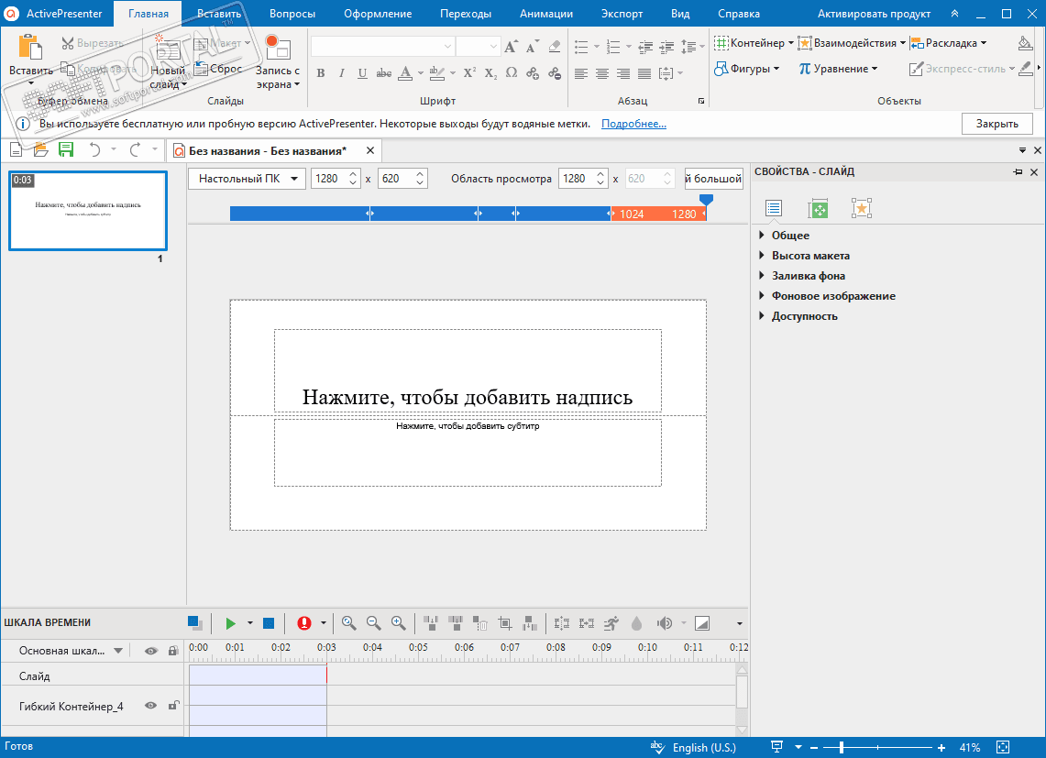The height and width of the screenshot is (758, 1046).
Task: Click the red record button in timeline
Action: [304, 623]
